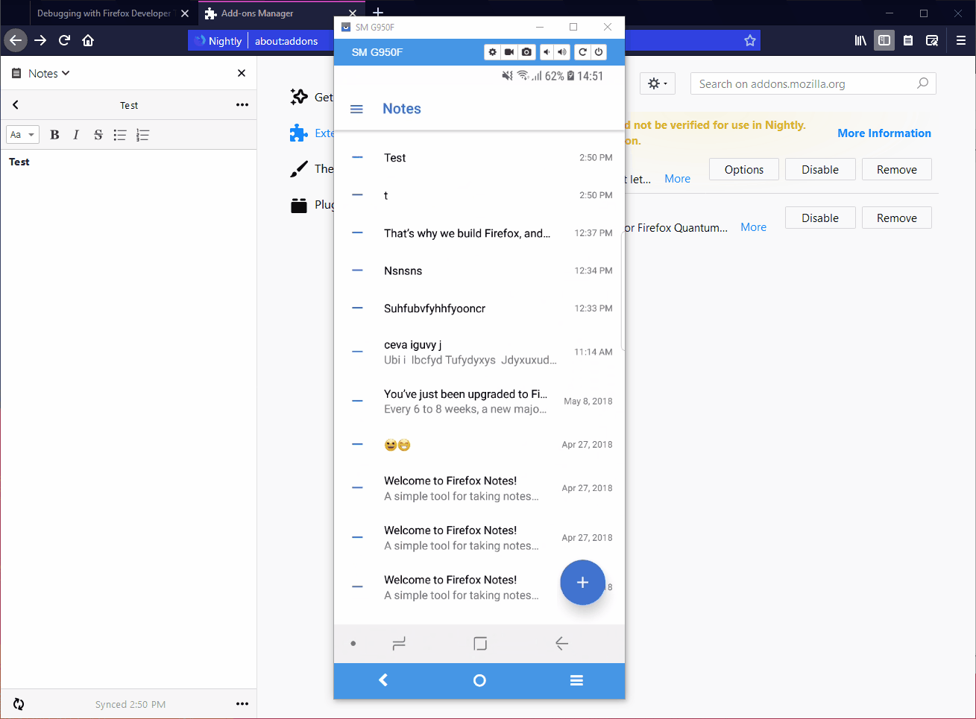Click the power icon in the SM G950F toolbar
The width and height of the screenshot is (976, 719).
coord(598,52)
